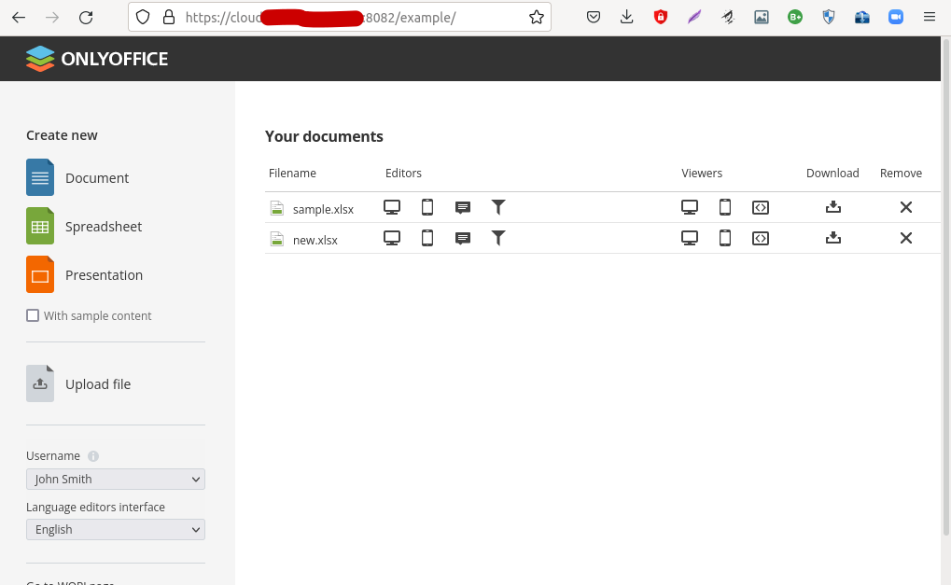The width and height of the screenshot is (951, 585).
Task: Download the sample.xlsx file
Action: tap(833, 207)
